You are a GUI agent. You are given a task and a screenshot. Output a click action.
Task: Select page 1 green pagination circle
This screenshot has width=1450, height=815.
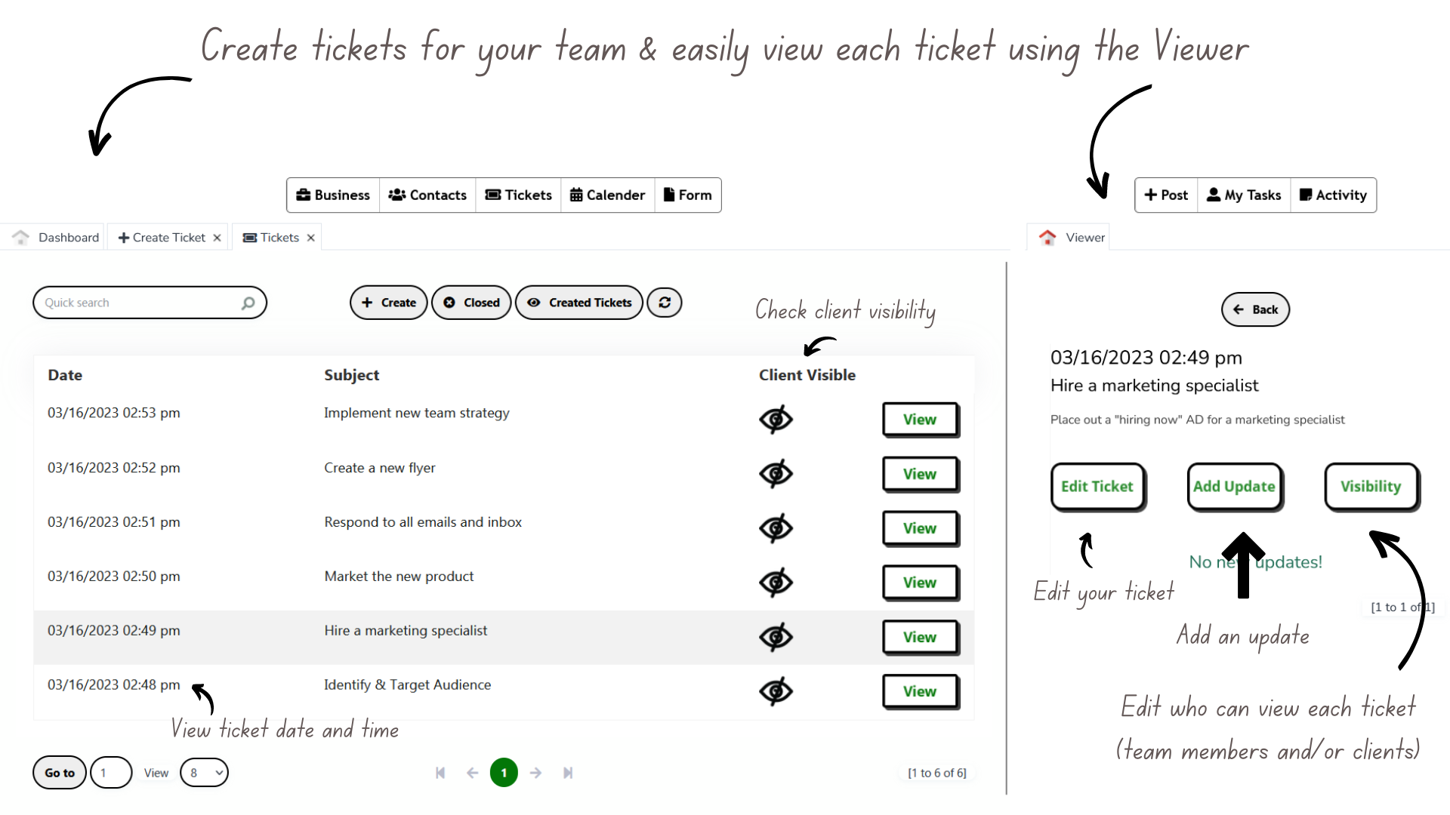click(x=504, y=773)
